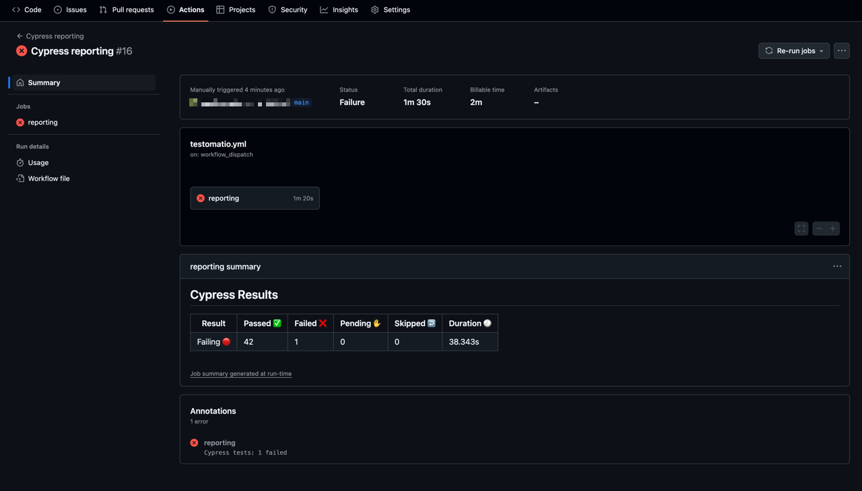862x491 pixels.
Task: Open the reporting job node in the graph
Action: [255, 198]
